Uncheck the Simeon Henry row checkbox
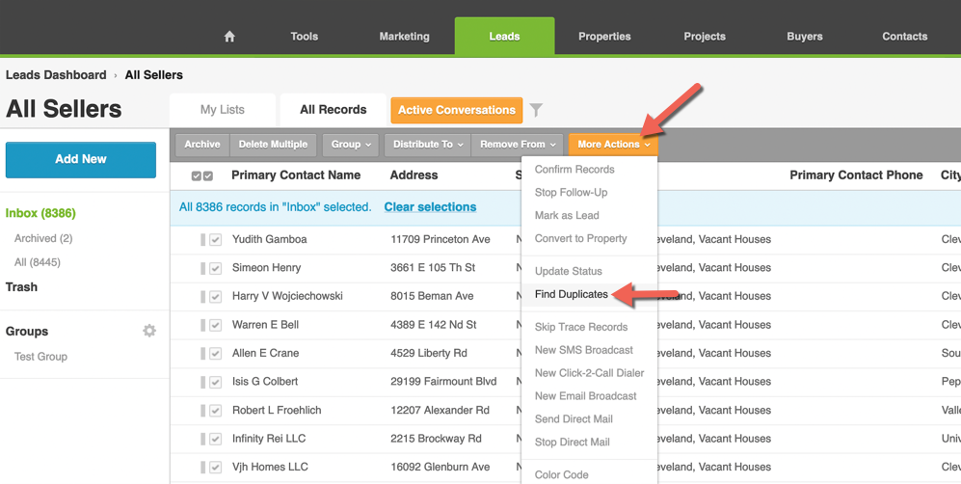Screen dimensions: 961x484 pos(215,268)
